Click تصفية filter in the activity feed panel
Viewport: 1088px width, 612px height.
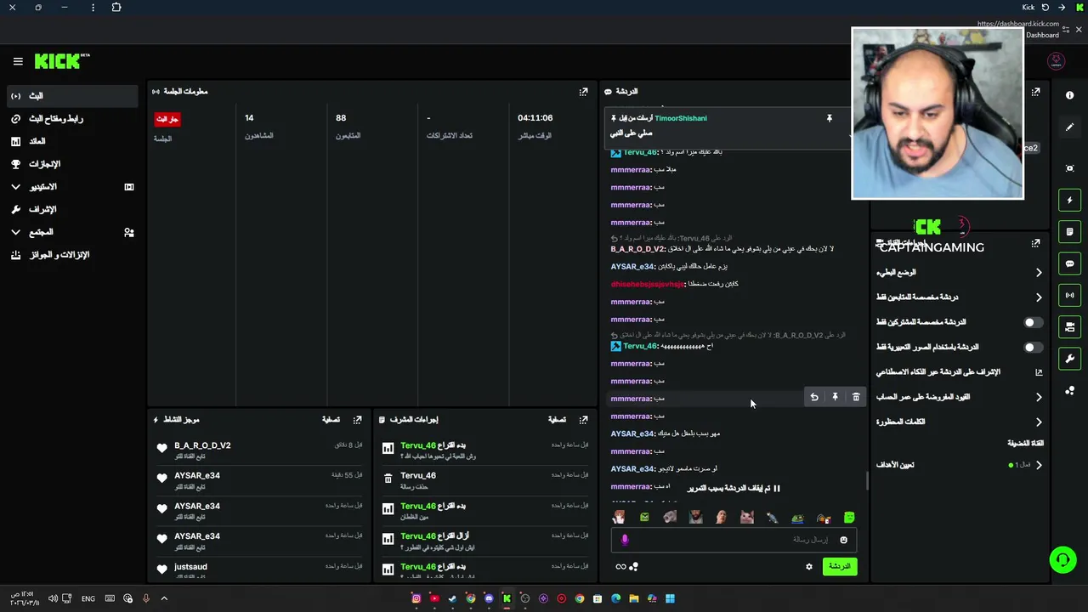pos(331,420)
